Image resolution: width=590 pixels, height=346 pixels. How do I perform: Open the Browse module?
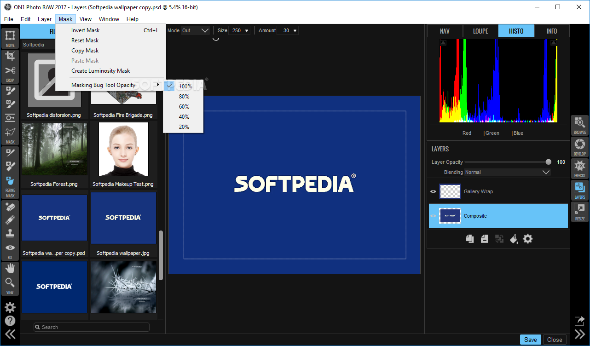pos(580,125)
